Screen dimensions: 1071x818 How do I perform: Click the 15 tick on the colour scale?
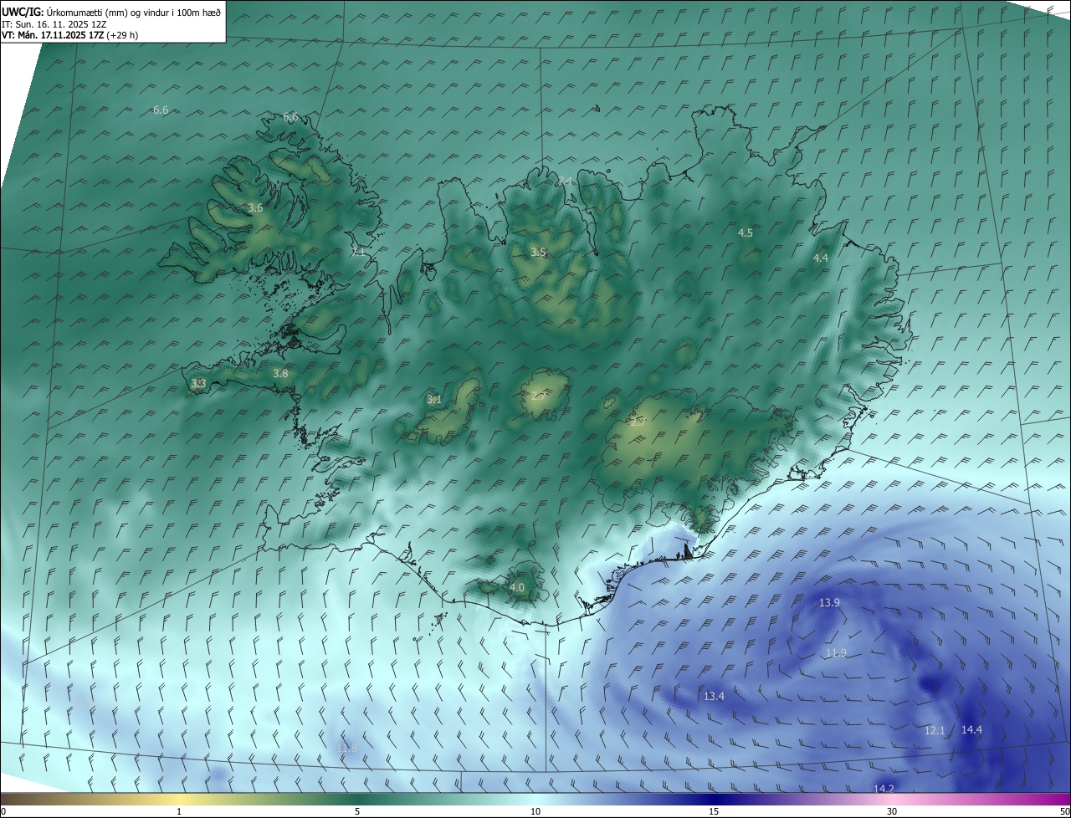714,811
